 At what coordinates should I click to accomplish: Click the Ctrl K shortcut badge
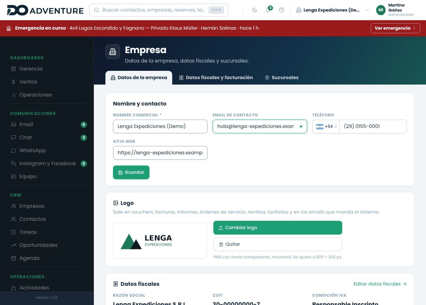(x=216, y=10)
